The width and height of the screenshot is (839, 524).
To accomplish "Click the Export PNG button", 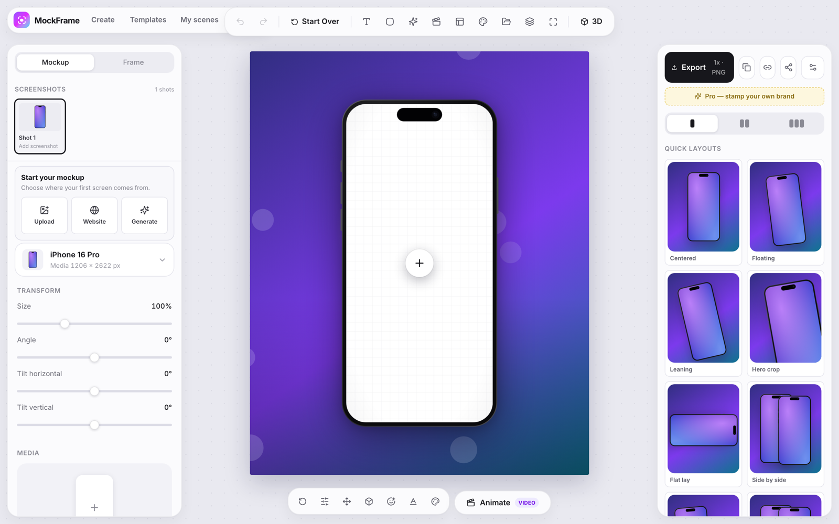I will tap(699, 67).
